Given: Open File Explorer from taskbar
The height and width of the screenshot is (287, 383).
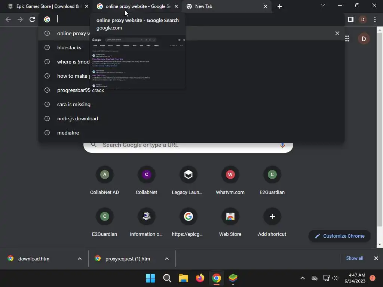Looking at the screenshot, I should [183, 278].
